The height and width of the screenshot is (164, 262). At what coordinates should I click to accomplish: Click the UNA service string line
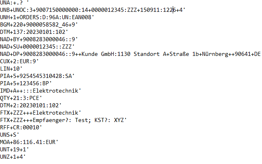(x=14, y=2)
